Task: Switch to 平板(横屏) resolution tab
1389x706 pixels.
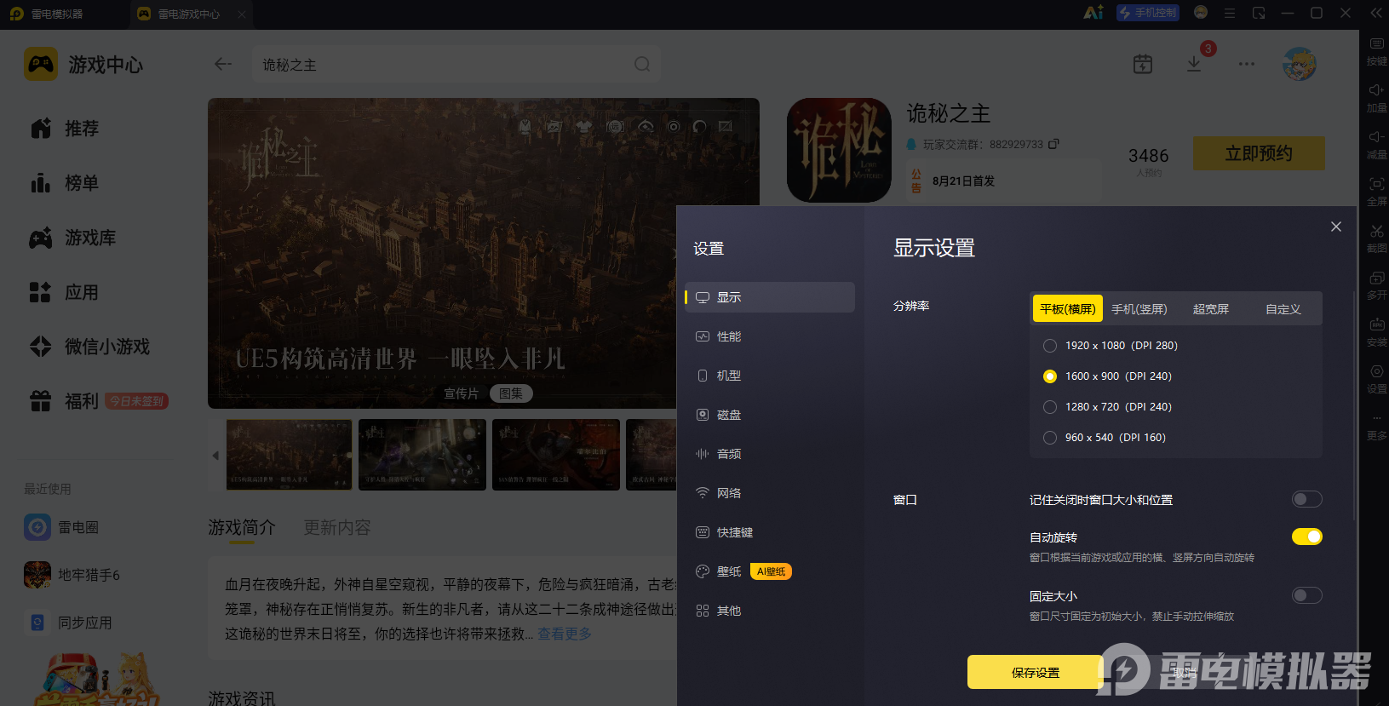Action: 1068,308
